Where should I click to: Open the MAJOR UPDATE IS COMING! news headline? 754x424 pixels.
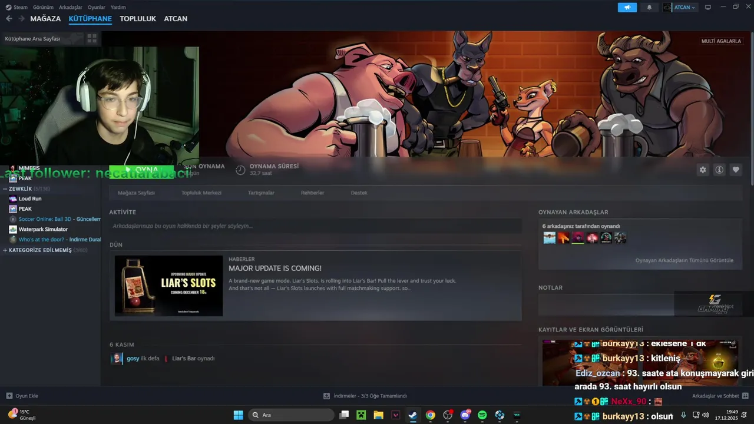[x=275, y=269]
